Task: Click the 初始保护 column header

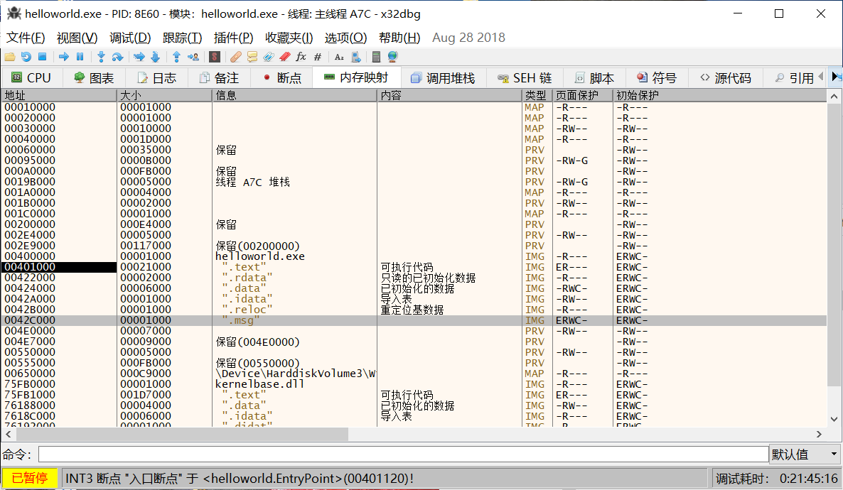Action: pos(719,95)
